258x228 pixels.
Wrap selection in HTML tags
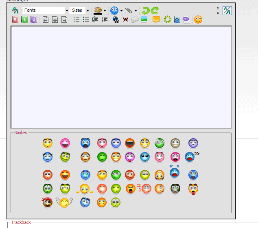point(177,20)
